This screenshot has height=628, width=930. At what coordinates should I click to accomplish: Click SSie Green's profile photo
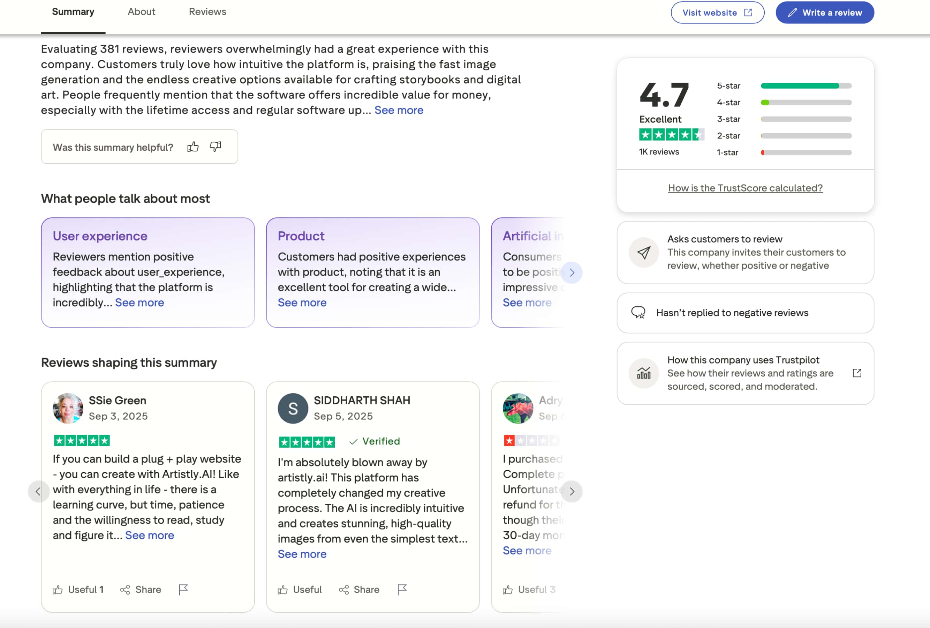point(68,408)
